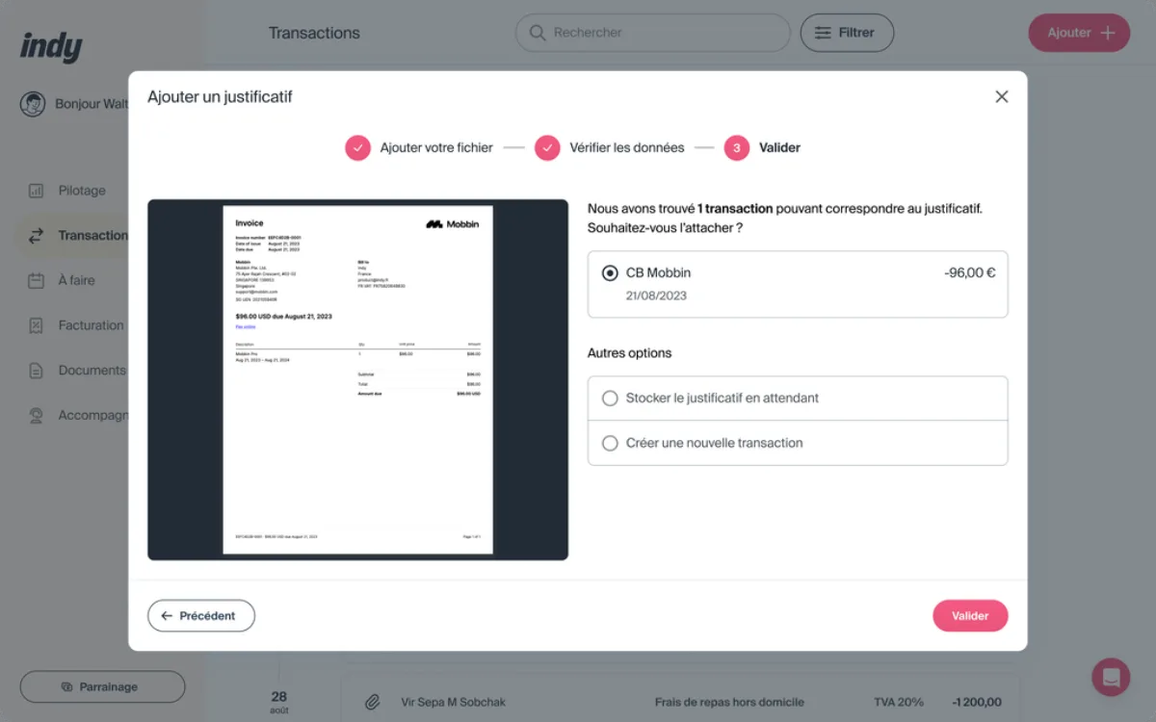Click step 3 Valider indicator
This screenshot has width=1156, height=722.
click(x=737, y=148)
